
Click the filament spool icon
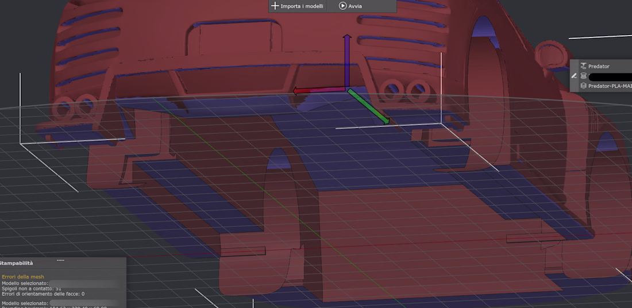pos(583,76)
